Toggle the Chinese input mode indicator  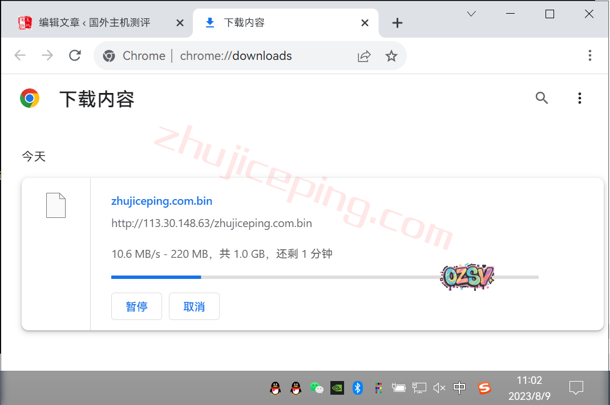click(x=459, y=388)
